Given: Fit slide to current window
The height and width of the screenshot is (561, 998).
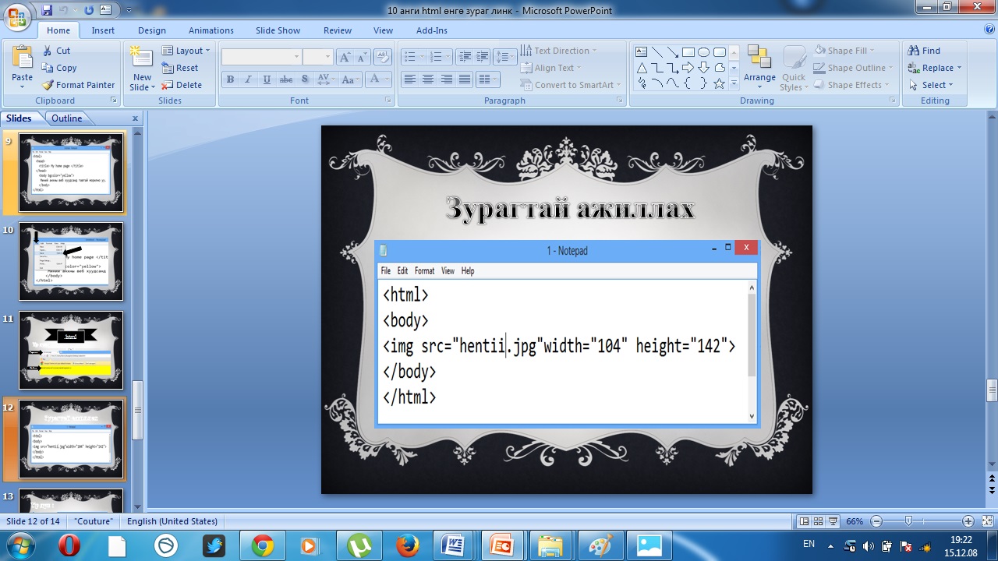Looking at the screenshot, I should (x=986, y=521).
